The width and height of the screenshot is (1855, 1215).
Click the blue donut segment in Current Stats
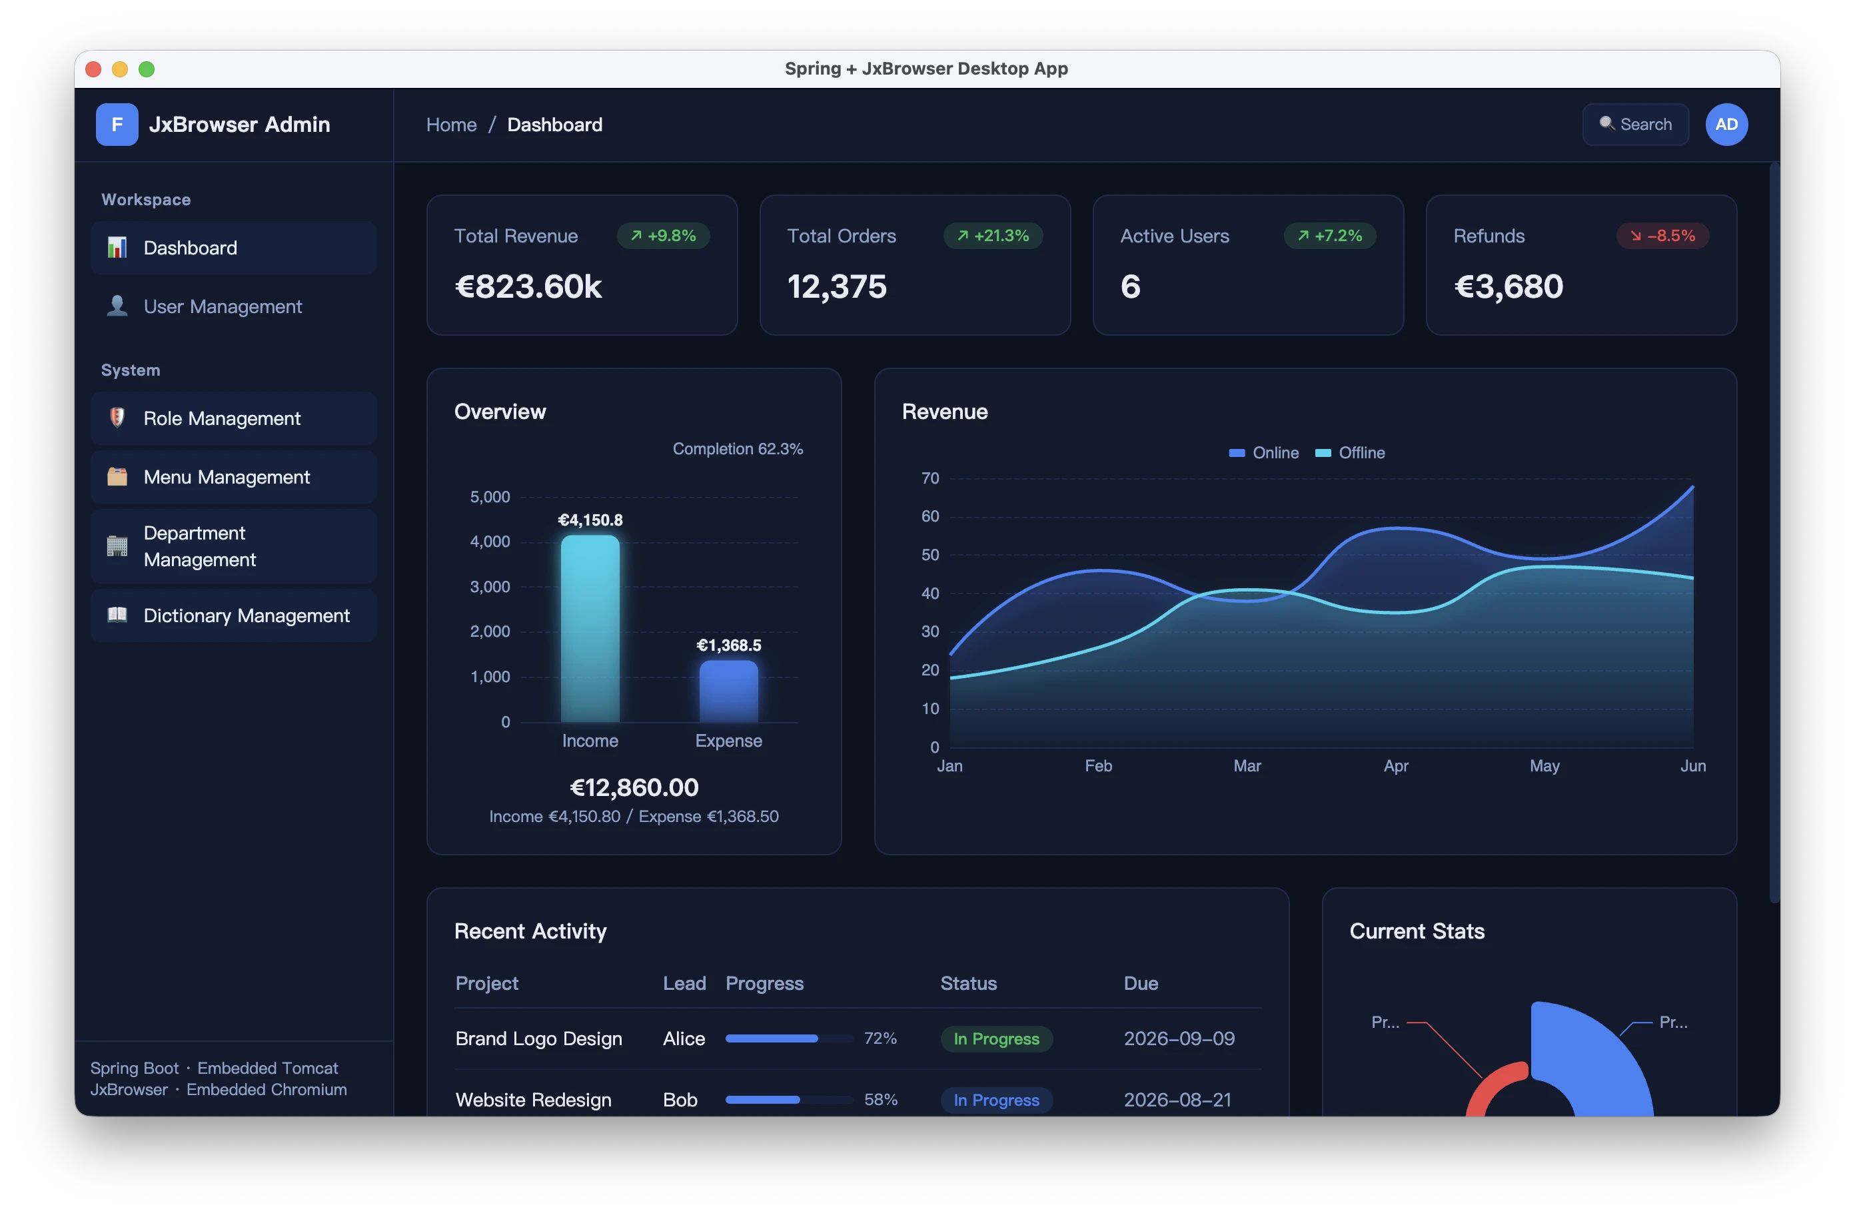pyautogui.click(x=1598, y=1064)
